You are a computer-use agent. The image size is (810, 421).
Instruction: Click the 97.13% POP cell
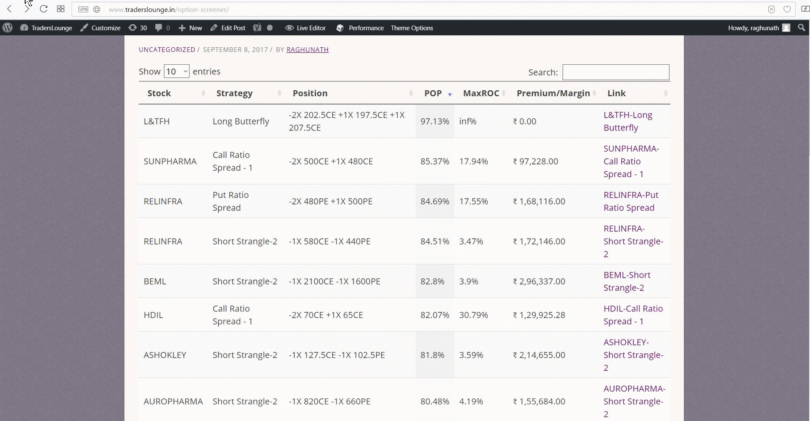point(435,121)
